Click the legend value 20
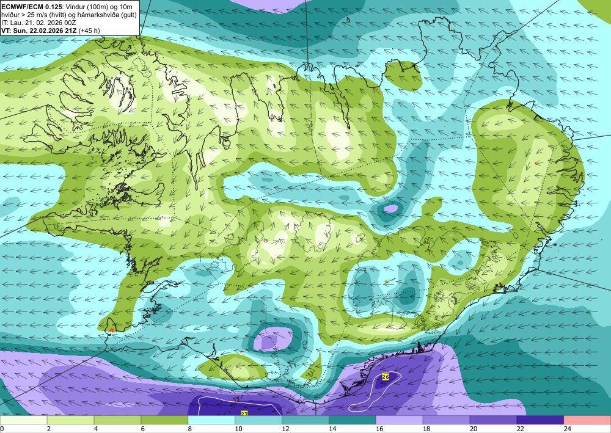The height and width of the screenshot is (433, 611). (473, 429)
